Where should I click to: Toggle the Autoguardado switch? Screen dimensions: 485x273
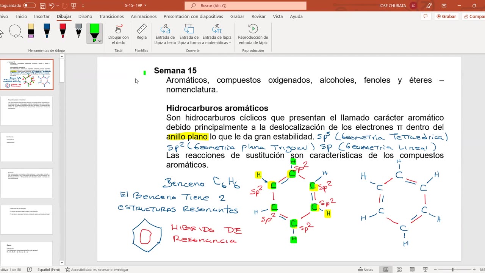tap(30, 6)
